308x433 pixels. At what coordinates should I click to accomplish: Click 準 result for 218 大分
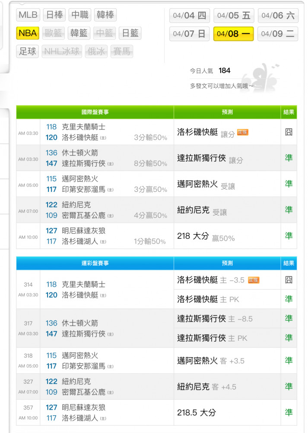coord(289,236)
